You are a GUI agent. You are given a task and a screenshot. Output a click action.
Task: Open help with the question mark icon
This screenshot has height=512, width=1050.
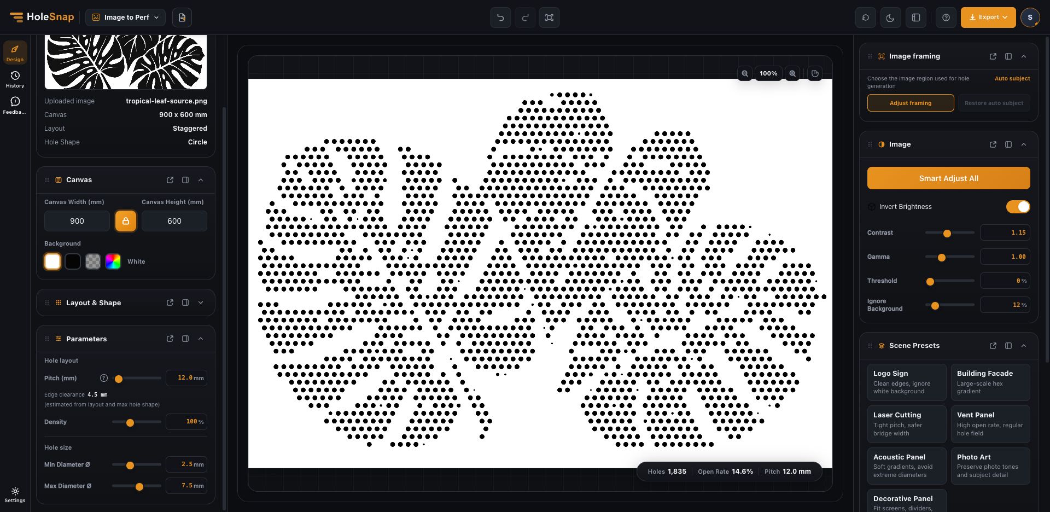coord(946,18)
